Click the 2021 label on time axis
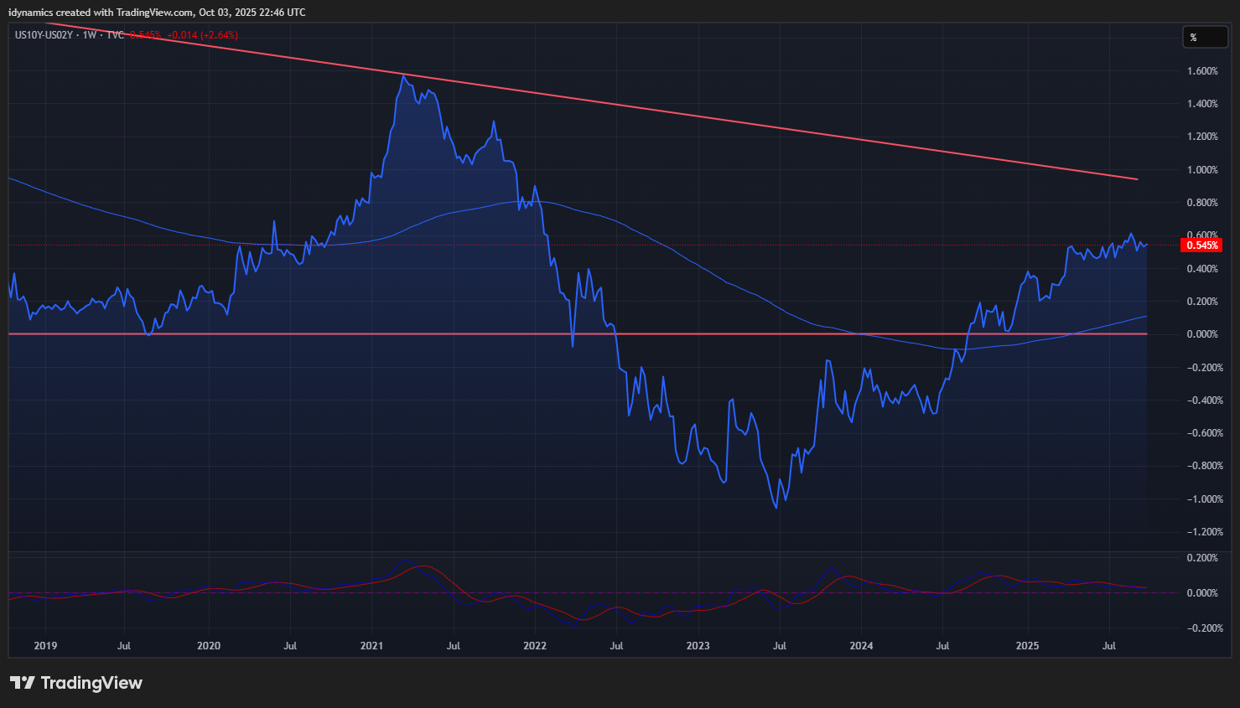Viewport: 1240px width, 708px height. click(371, 645)
